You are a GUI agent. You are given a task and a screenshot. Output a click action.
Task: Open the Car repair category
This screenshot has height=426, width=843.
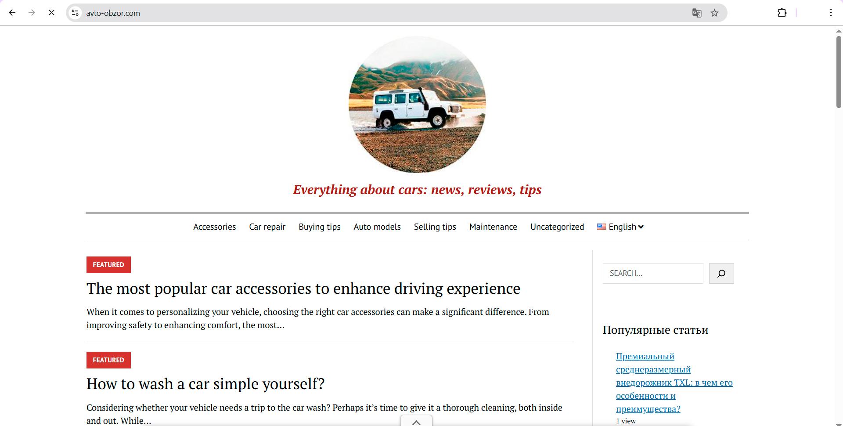click(267, 227)
